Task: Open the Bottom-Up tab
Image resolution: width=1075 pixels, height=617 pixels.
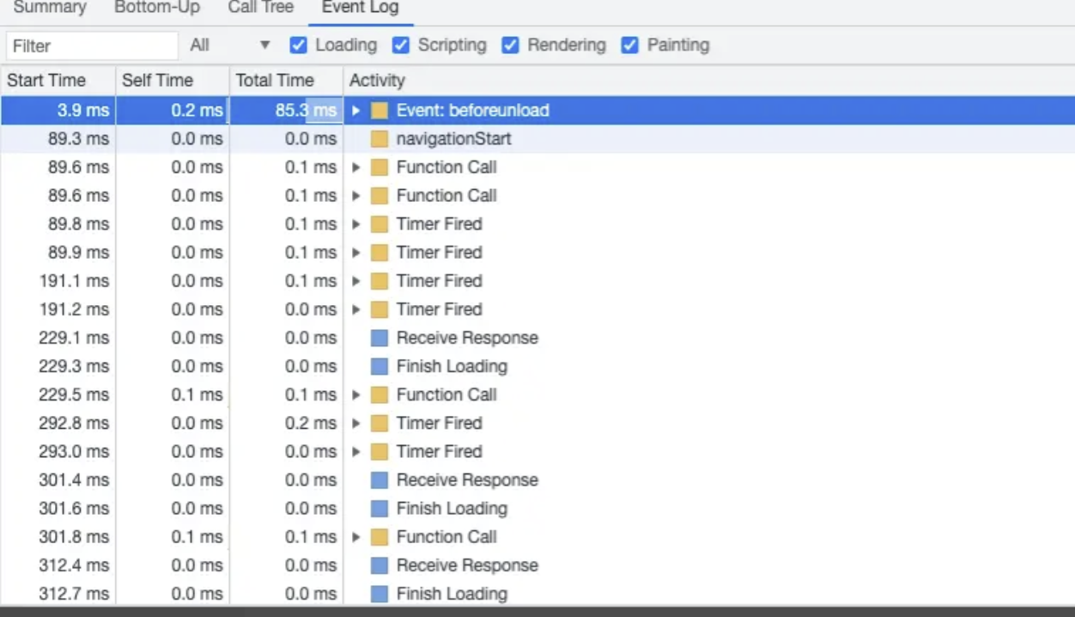Action: click(x=157, y=8)
